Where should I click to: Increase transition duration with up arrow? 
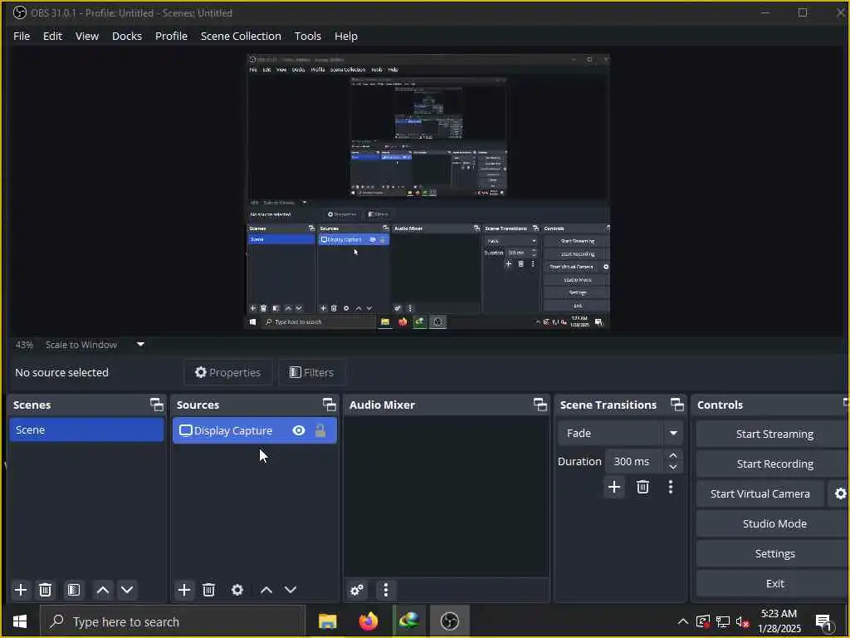pyautogui.click(x=673, y=456)
